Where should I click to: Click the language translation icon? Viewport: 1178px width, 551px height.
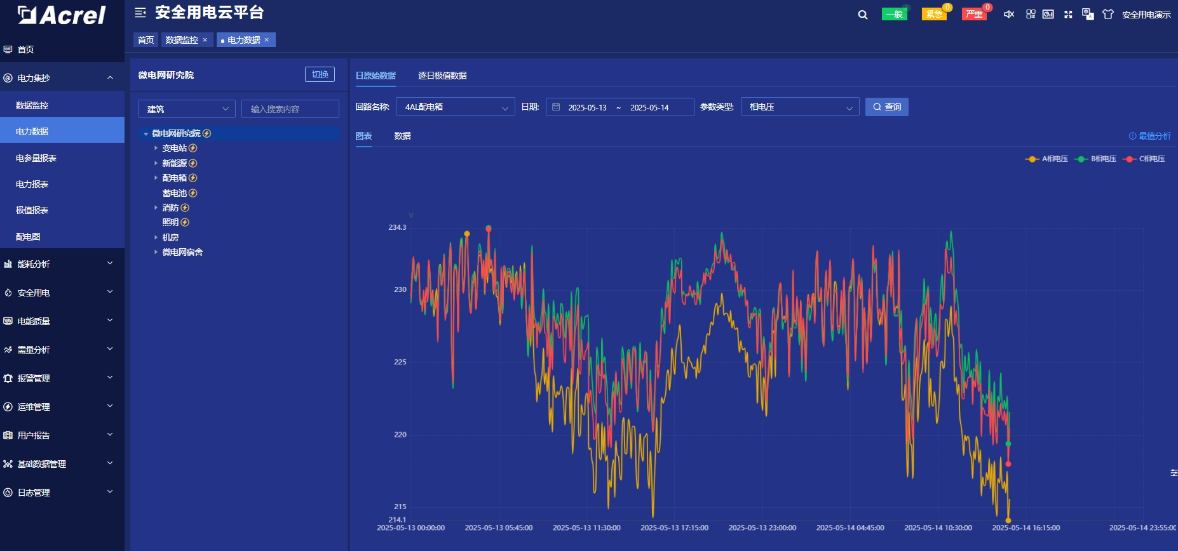1088,15
